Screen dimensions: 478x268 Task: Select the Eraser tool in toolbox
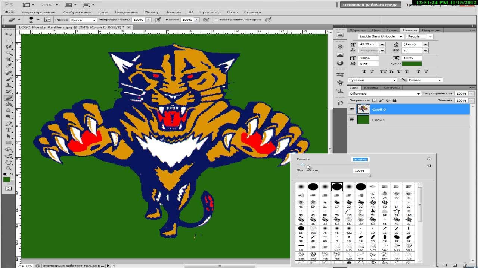pyautogui.click(x=9, y=98)
